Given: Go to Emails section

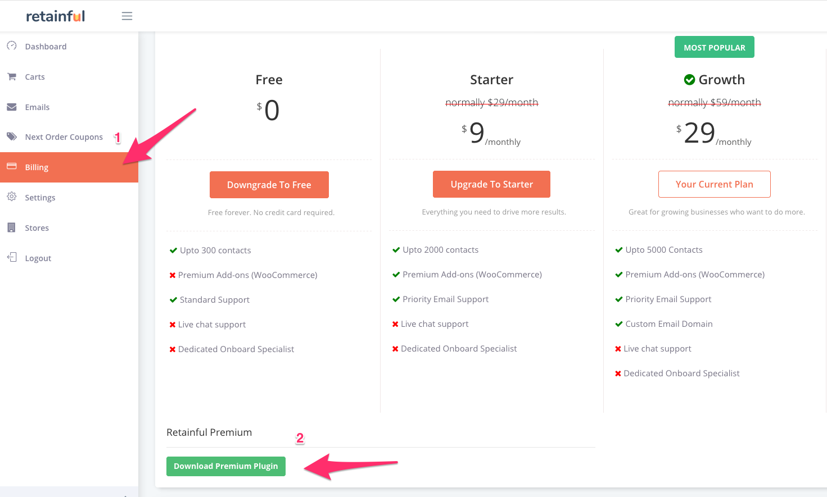Looking at the screenshot, I should (x=69, y=107).
